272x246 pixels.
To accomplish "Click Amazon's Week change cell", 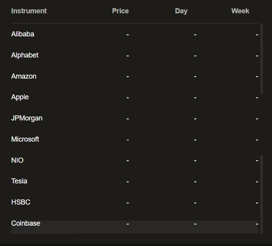I will [x=257, y=77].
